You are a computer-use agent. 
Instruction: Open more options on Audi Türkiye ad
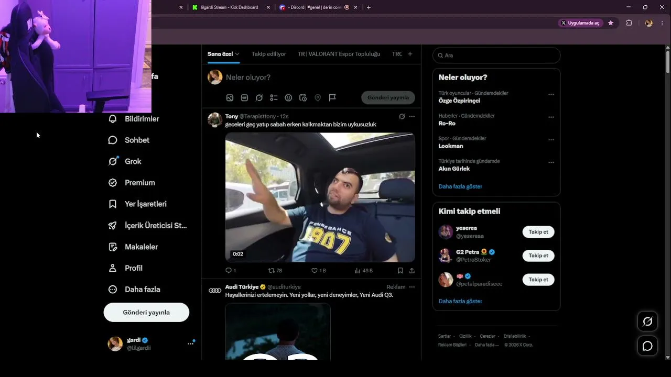[412, 287]
